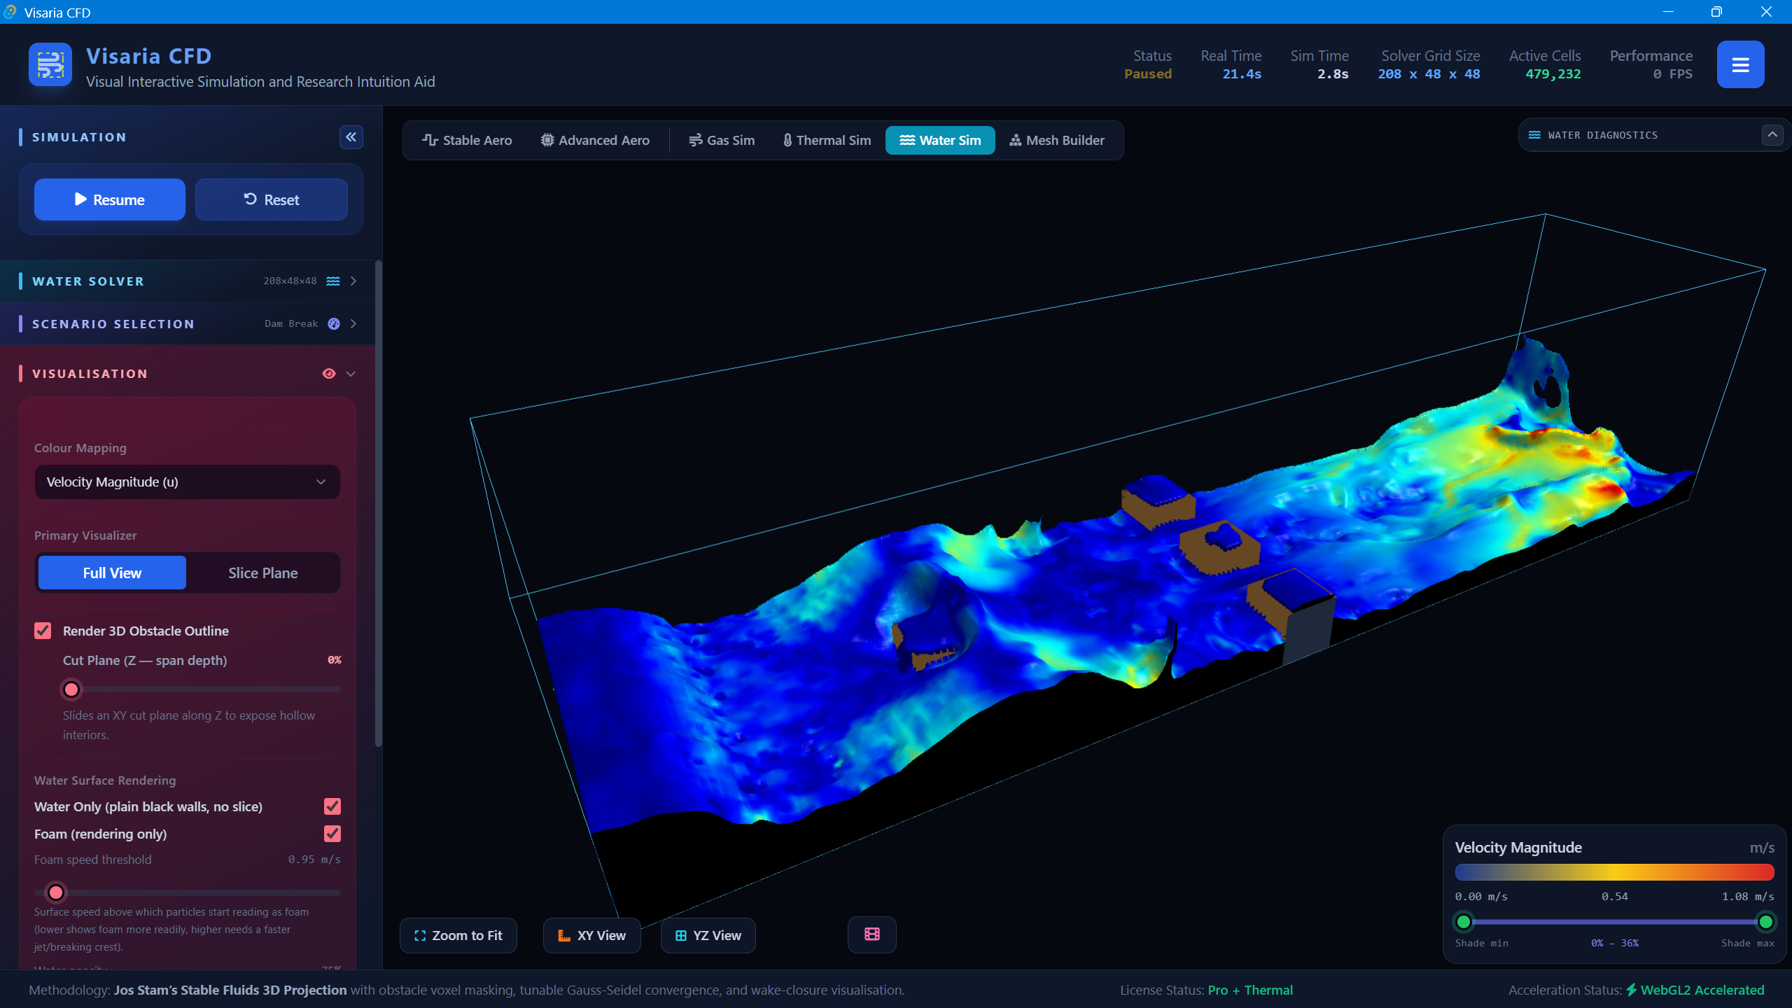Click the Dam Break scenario icon
The width and height of the screenshot is (1792, 1008).
(x=334, y=323)
